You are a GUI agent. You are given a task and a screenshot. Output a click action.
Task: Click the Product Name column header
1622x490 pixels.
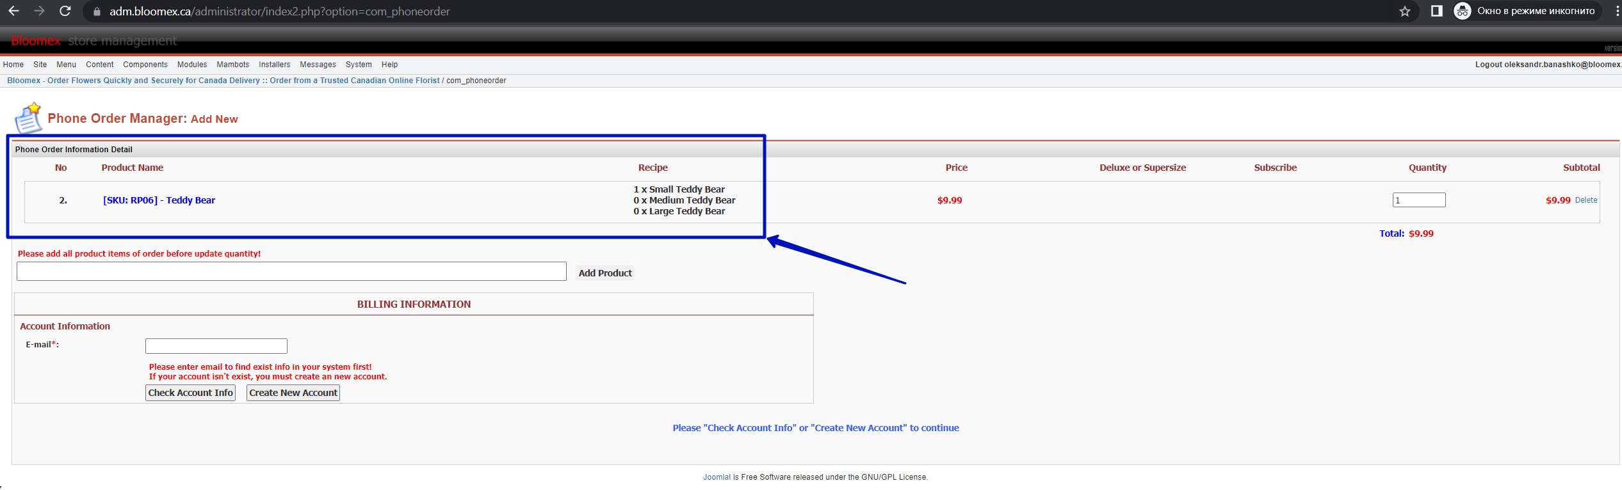click(133, 168)
